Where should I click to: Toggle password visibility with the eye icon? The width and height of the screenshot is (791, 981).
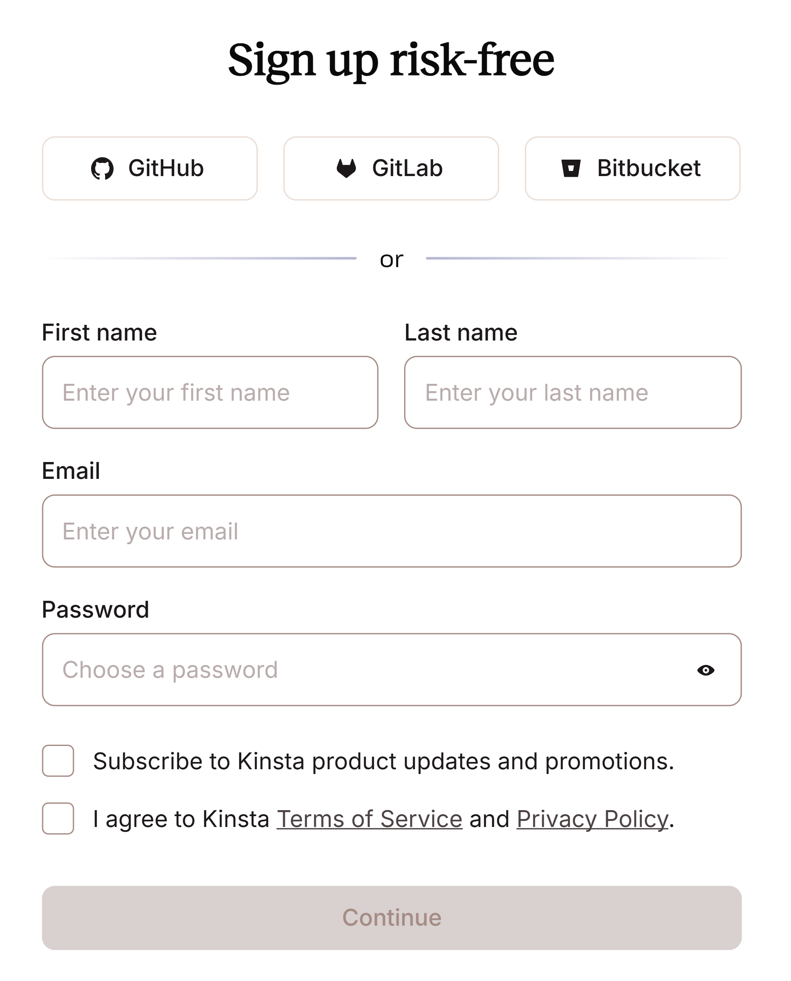click(706, 670)
